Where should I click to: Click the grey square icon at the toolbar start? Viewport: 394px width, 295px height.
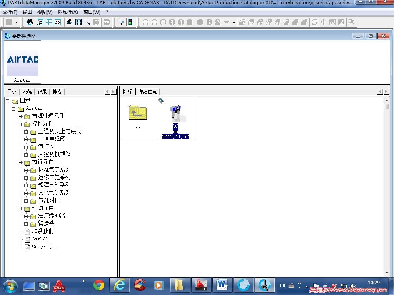point(9,22)
